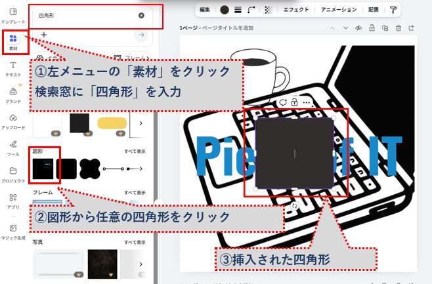Open the アップロード (Uploads) sidebar panel
This screenshot has width=432, height=284.
click(13, 123)
